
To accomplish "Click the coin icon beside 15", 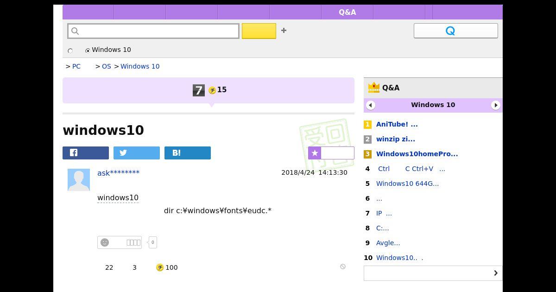I will [x=212, y=90].
